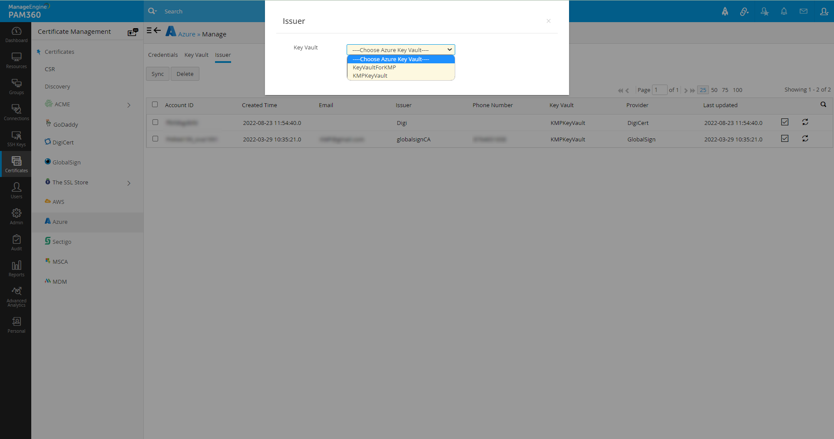This screenshot has height=439, width=834.
Task: Select all rows with the header checkbox
Action: coord(155,105)
